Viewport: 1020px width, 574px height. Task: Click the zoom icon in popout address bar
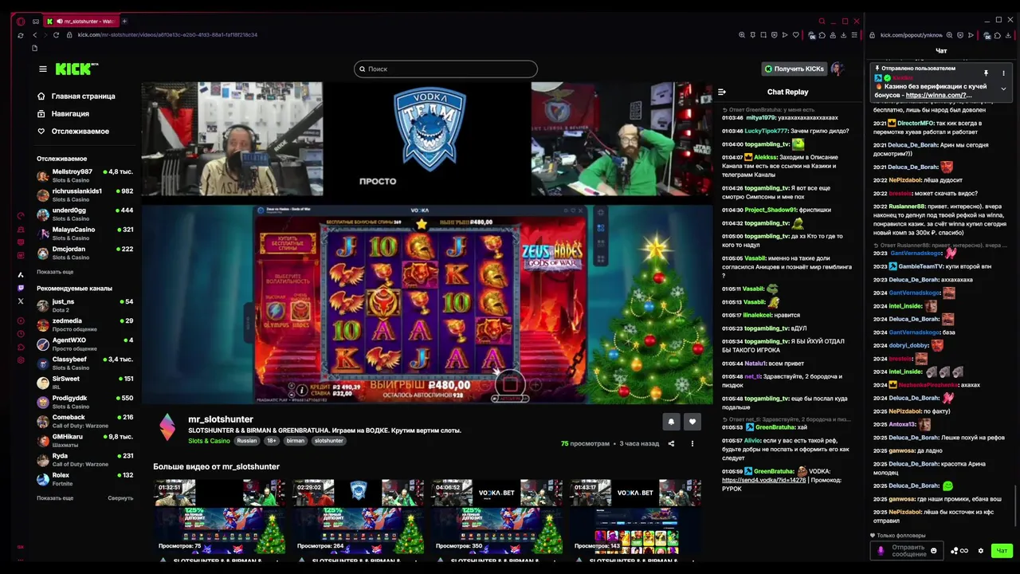[x=950, y=35]
